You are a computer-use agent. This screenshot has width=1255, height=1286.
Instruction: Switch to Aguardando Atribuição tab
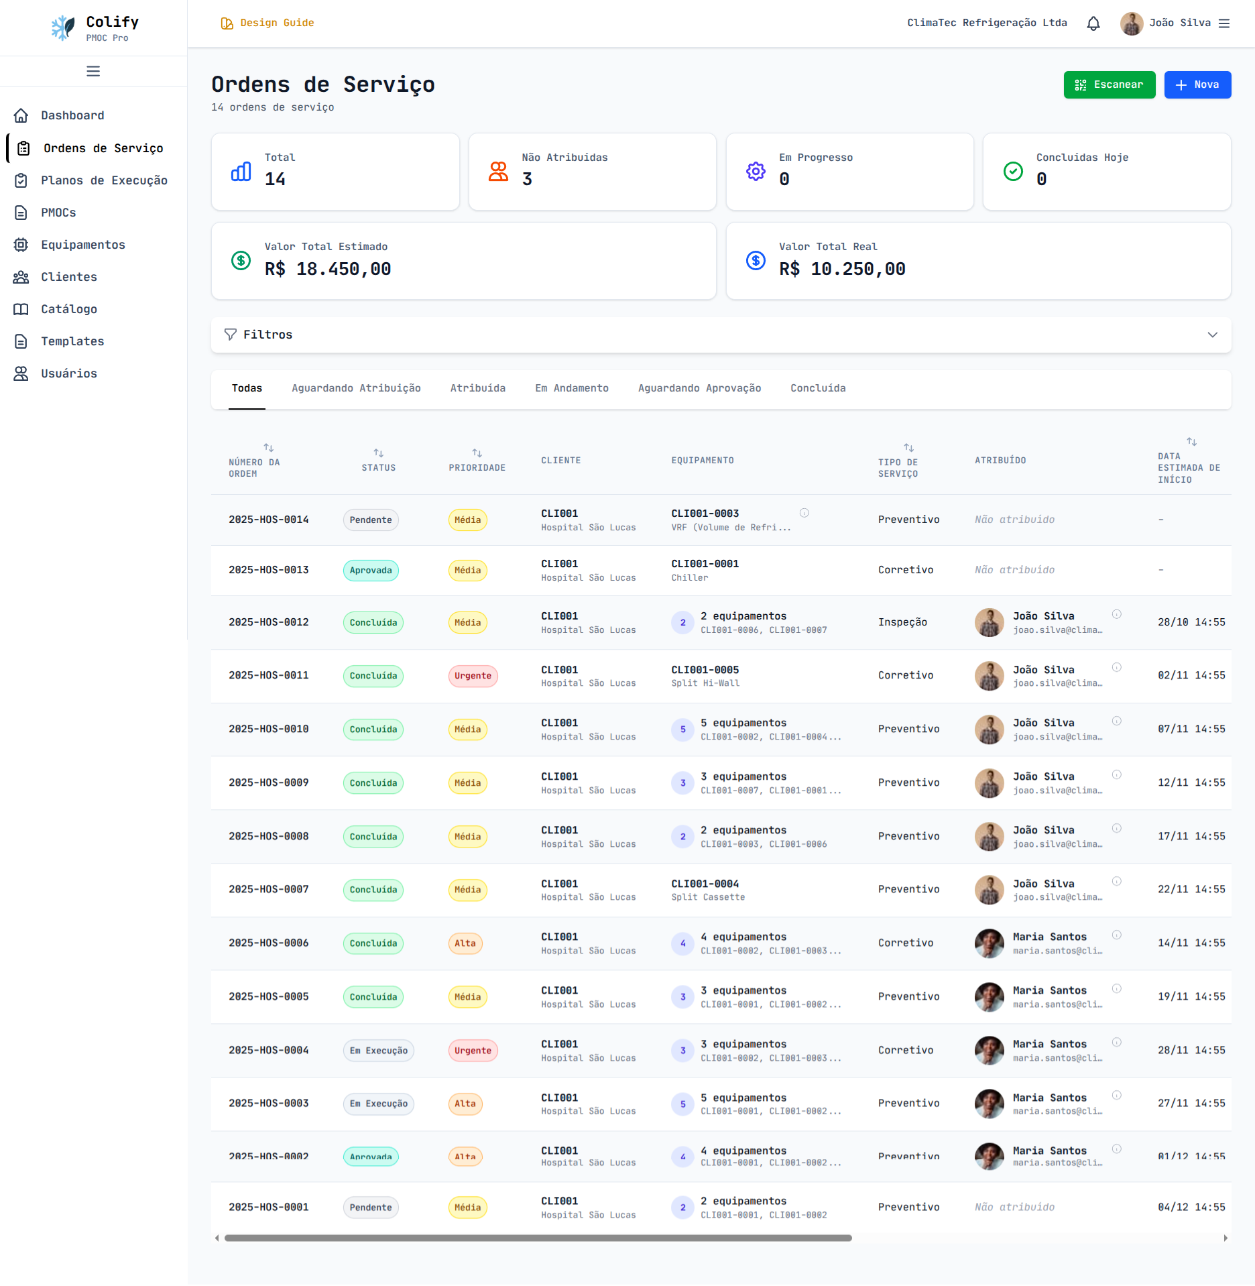pyautogui.click(x=356, y=388)
